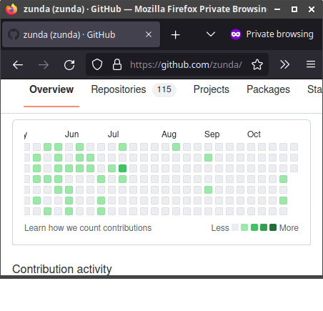Open the tracking protection shield icon
The height and width of the screenshot is (311, 323).
tap(97, 64)
